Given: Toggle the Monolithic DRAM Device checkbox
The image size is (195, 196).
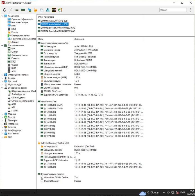Looking at the screenshot, I should (42, 177).
